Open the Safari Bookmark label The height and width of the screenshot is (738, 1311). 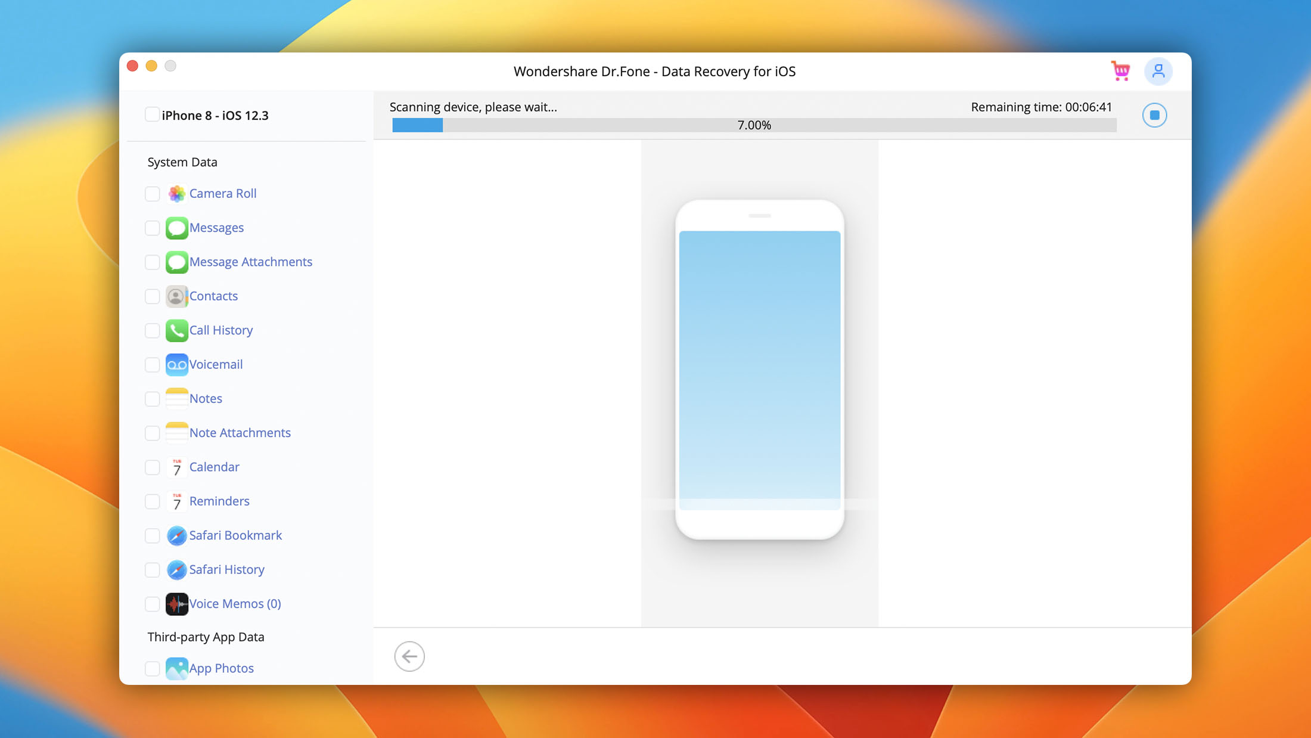[x=235, y=535]
